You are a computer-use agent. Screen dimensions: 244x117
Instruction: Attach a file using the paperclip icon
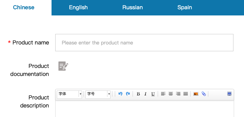(204, 94)
